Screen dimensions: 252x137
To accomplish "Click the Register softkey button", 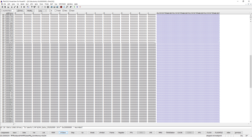I will [121, 132].
